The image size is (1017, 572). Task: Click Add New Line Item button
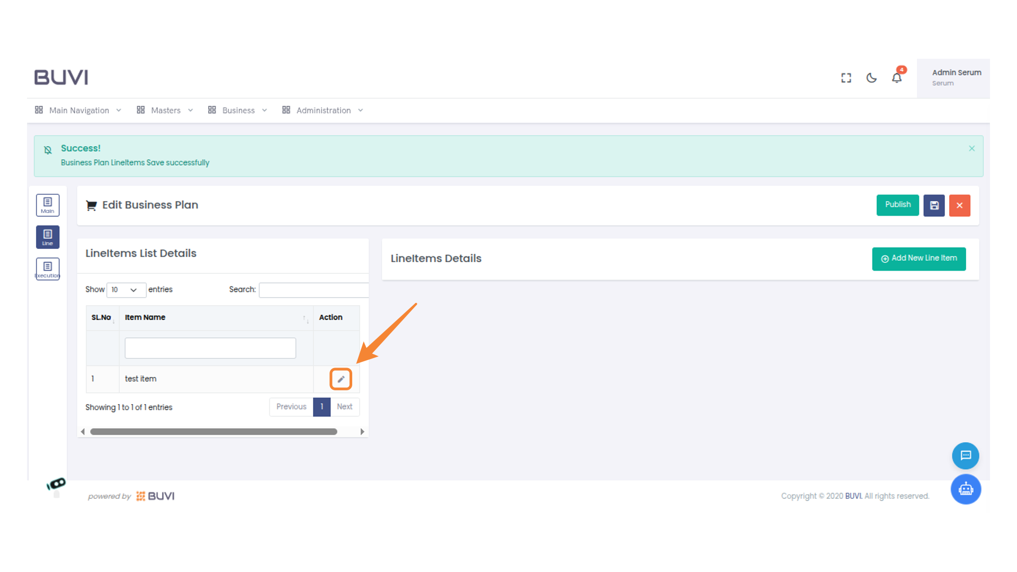click(x=918, y=258)
